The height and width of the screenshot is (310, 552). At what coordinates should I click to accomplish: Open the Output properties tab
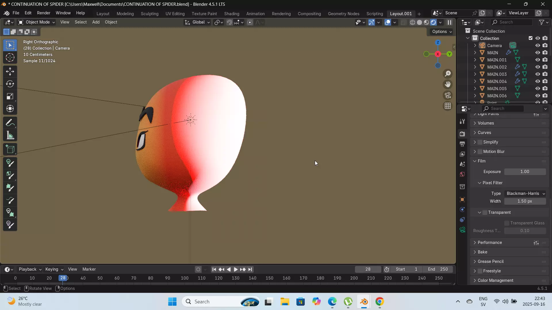click(x=462, y=144)
